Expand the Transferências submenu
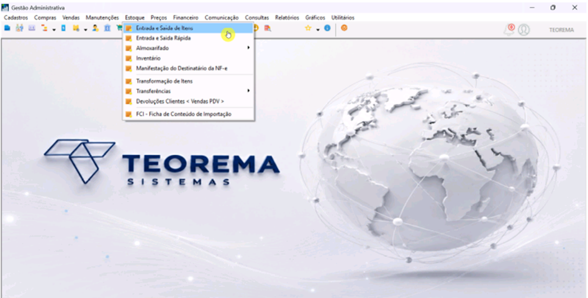 tap(189, 91)
